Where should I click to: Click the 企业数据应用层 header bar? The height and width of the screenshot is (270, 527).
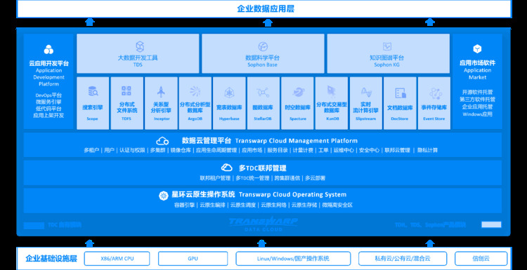[x=264, y=8]
